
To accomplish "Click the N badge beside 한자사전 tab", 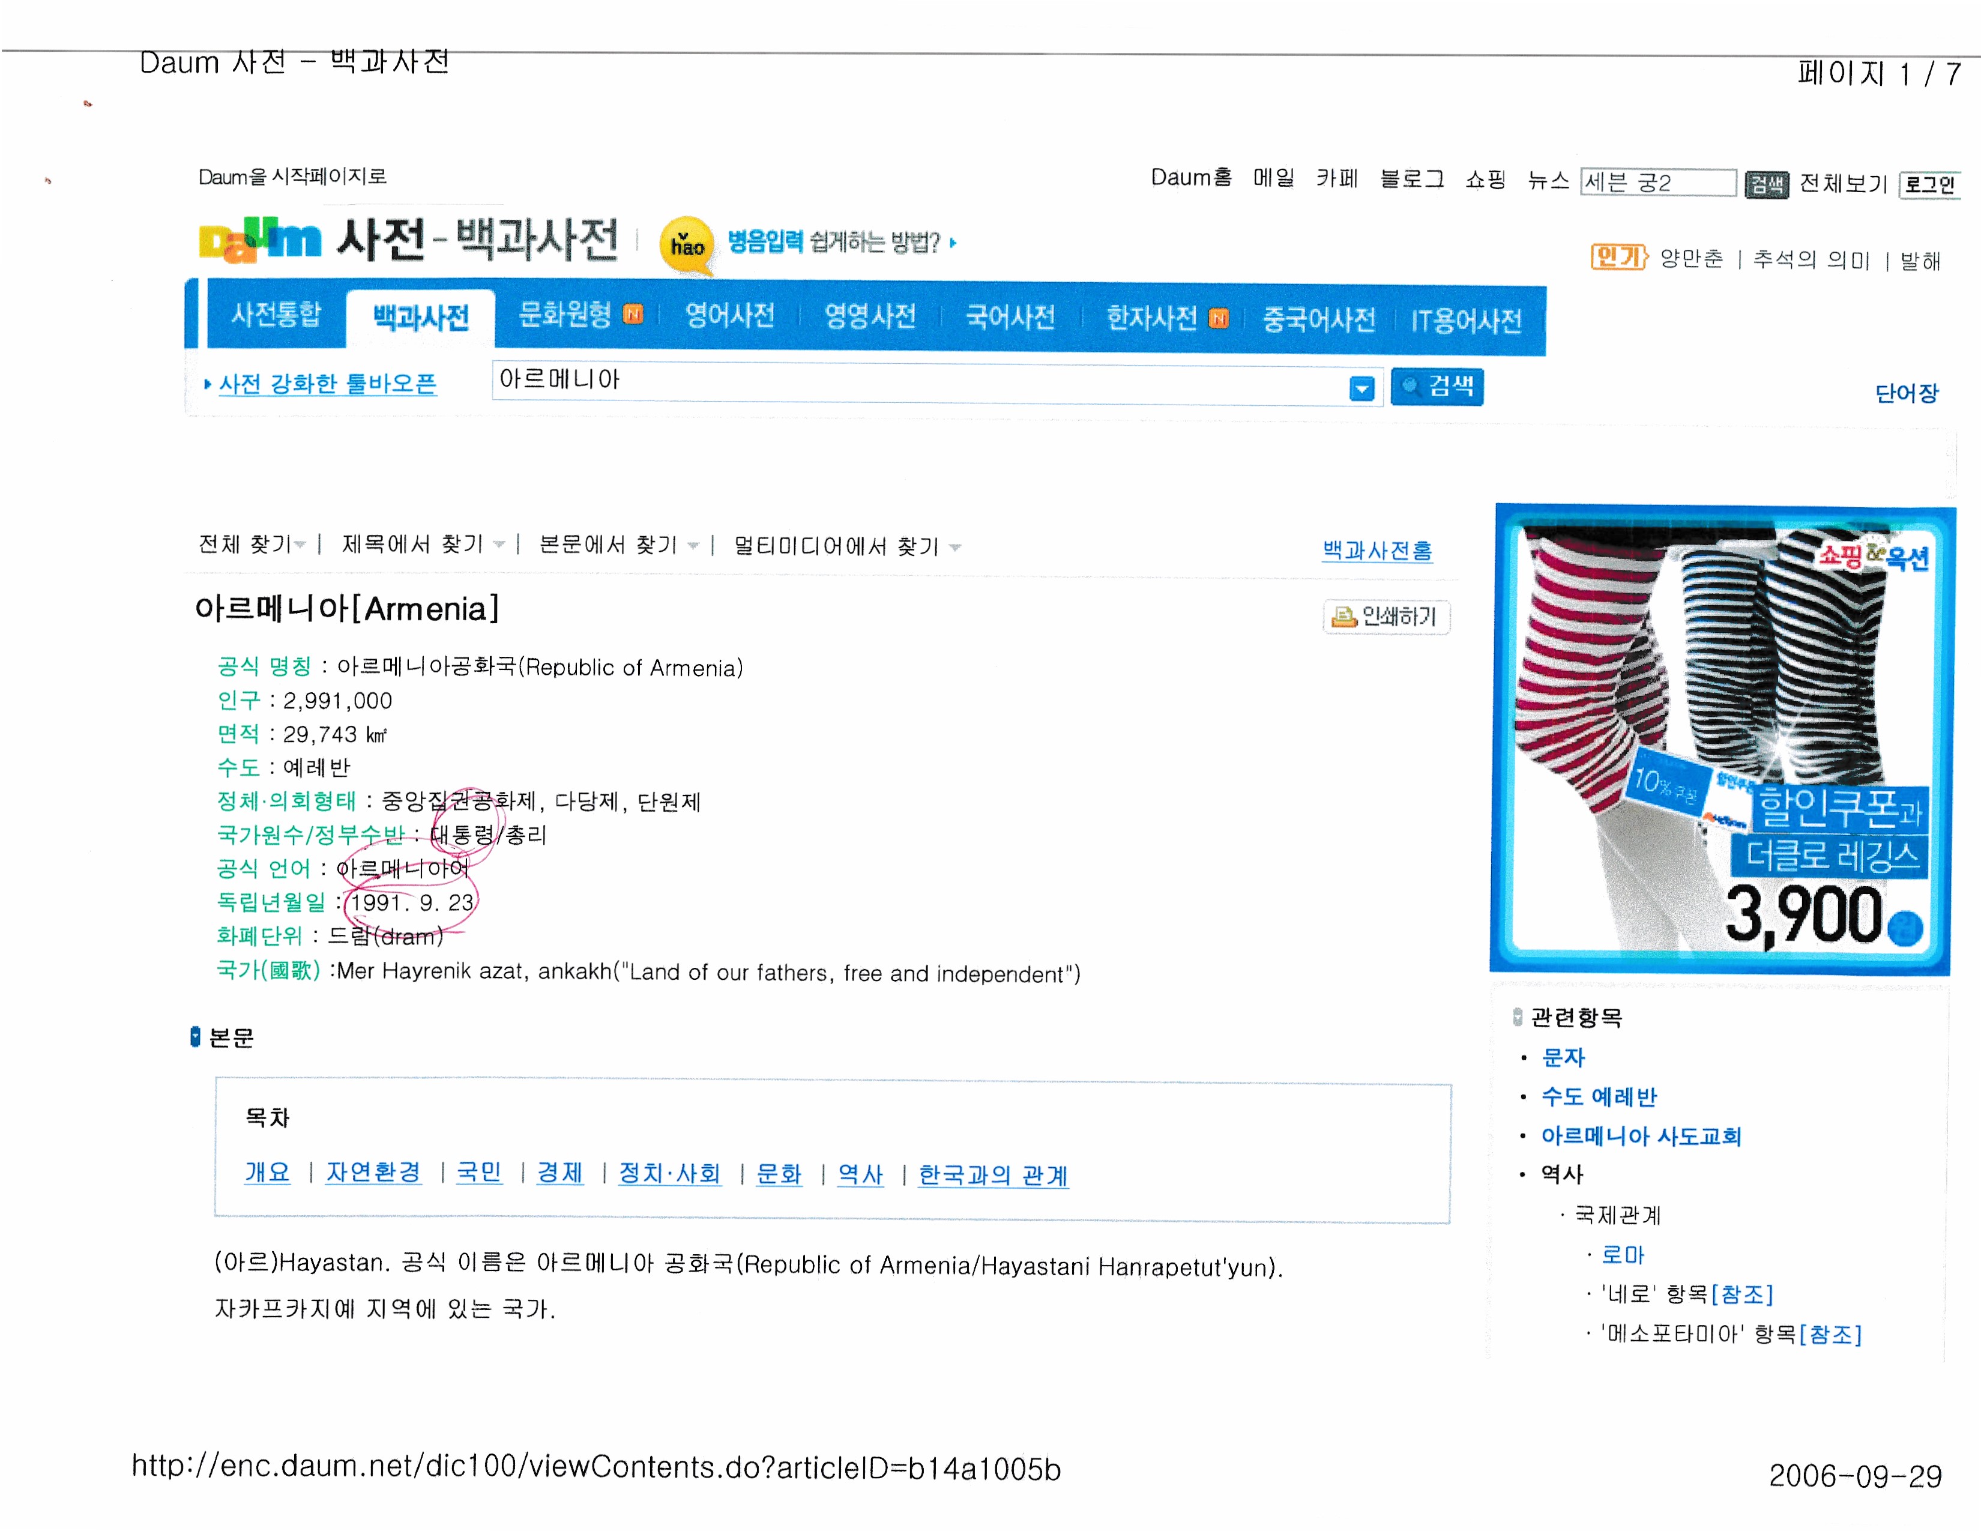I will (1219, 318).
